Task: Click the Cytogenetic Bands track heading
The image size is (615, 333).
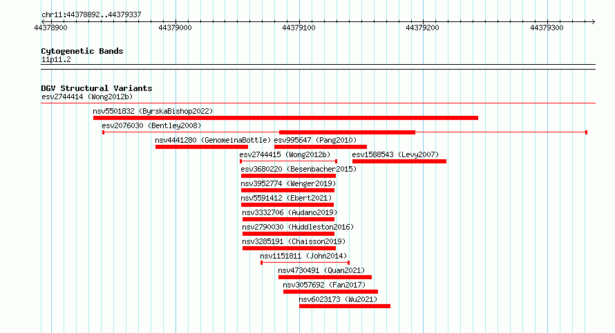Action: tap(82, 51)
